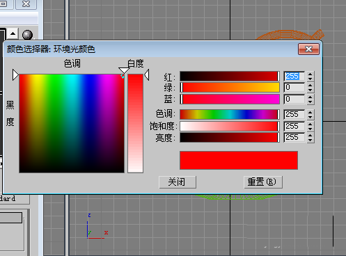Screen dimensions: 346x256
Task: Click the hue pointer triangle above the field
Action: 123,70
